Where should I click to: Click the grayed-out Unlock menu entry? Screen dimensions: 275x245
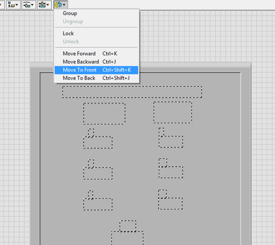coord(71,42)
